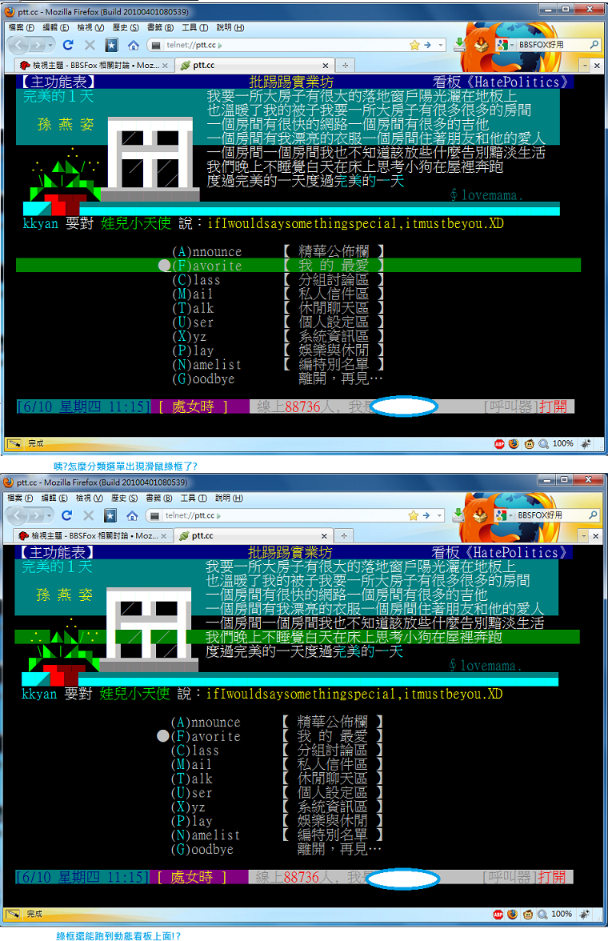Image resolution: width=608 pixels, height=941 pixels.
Task: Open 檢視 (V) menu in upper window
Action: point(90,27)
